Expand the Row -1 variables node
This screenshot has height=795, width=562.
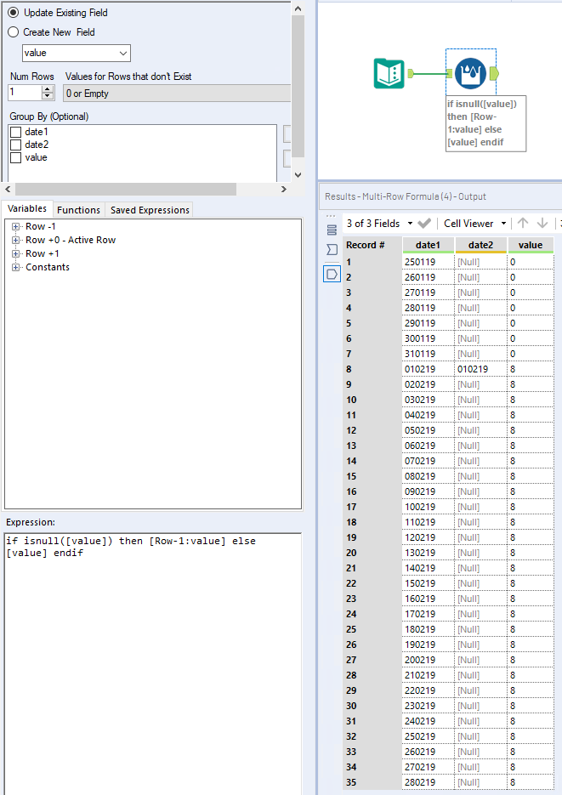coord(16,227)
